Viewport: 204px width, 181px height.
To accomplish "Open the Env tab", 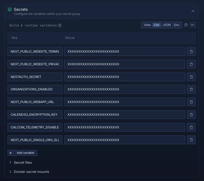I will (176, 25).
